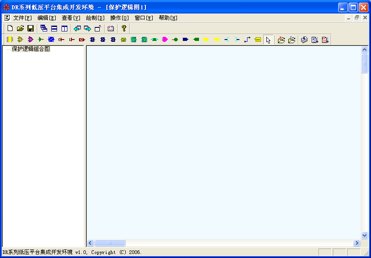371x258 pixels.
Task: Cascade windows via the toolbar icon
Action: pos(44,28)
